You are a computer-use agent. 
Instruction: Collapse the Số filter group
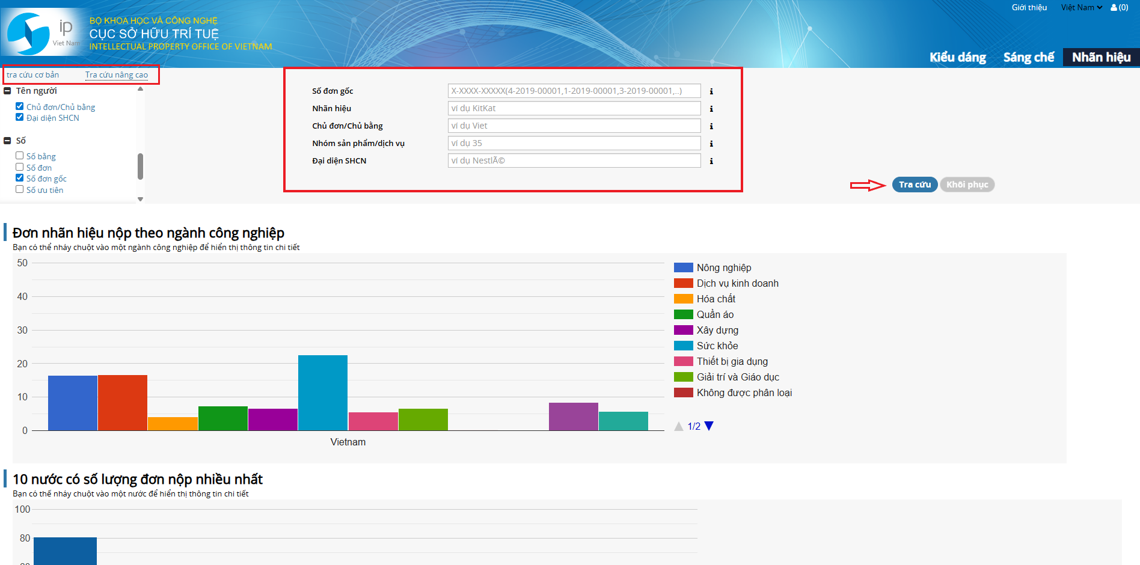click(8, 141)
